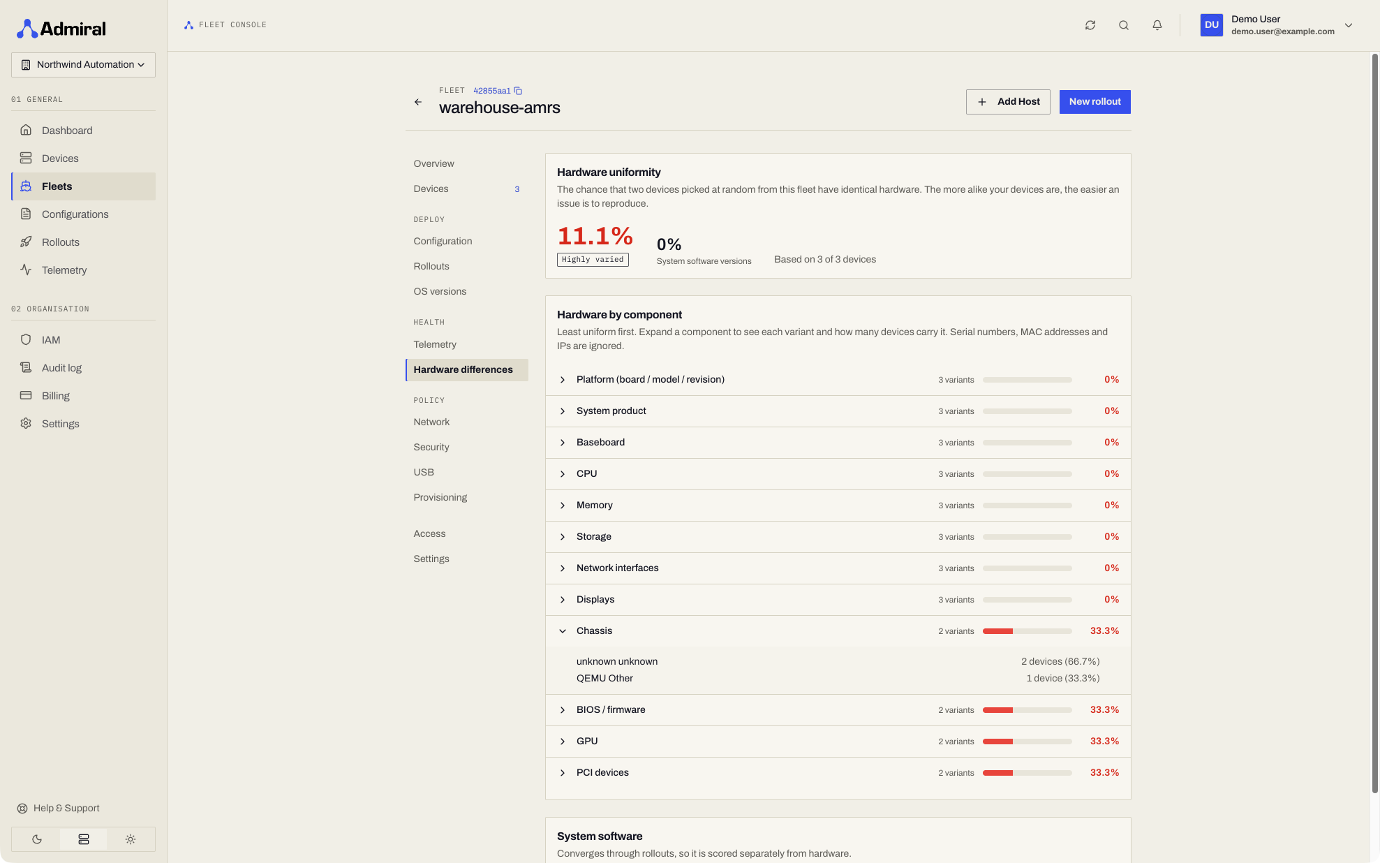Open the OS versions tab
Viewport: 1380px width, 863px height.
(x=466, y=291)
